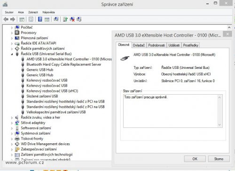This screenshot has width=235, height=171.
Task: Click the Počítač computer icon
Action: coord(17,28)
